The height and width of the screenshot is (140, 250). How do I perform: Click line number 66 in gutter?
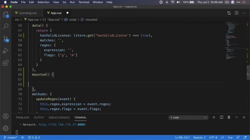click(x=20, y=75)
